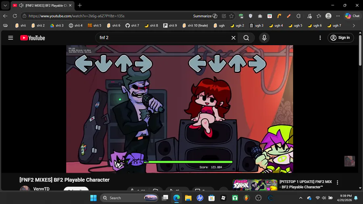Add this page to favorites
The width and height of the screenshot is (363, 204).
[x=231, y=16]
